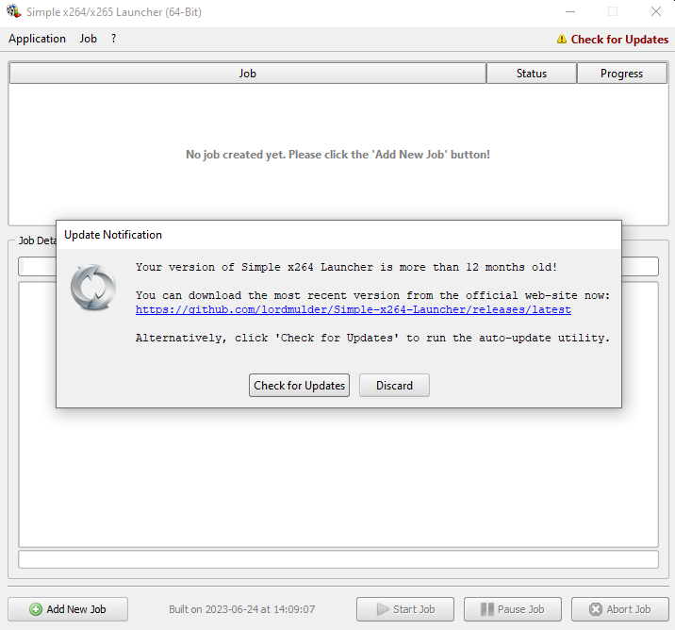Viewport: 675px width, 630px height.
Task: Click the silver update arrows icon in dialog
Action: tap(93, 287)
